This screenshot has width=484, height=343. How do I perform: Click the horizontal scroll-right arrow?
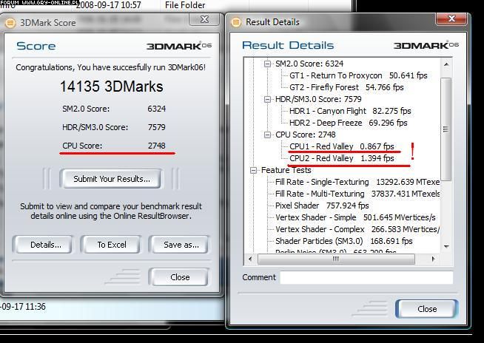[434, 259]
